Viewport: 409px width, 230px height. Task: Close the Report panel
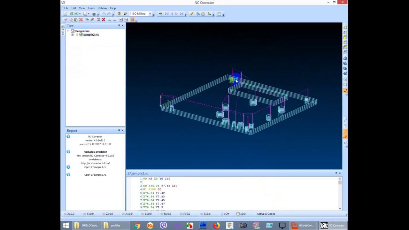[x=122, y=130]
